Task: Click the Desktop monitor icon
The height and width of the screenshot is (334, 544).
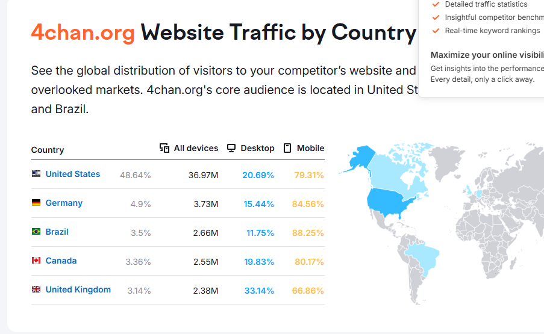Action: pyautogui.click(x=231, y=148)
